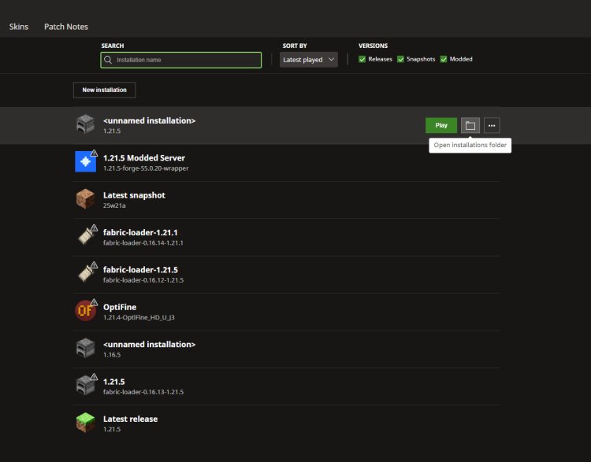Play the unnamed 1.21.5 installation
The height and width of the screenshot is (462, 591).
(441, 125)
